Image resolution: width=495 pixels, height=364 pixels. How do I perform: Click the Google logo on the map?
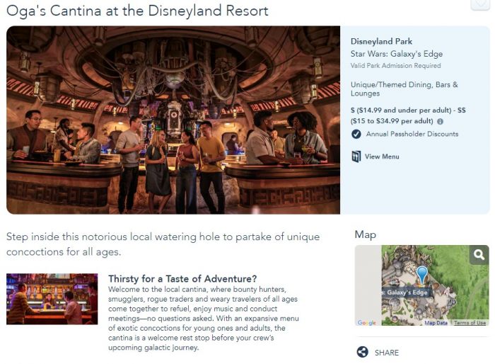tap(367, 323)
